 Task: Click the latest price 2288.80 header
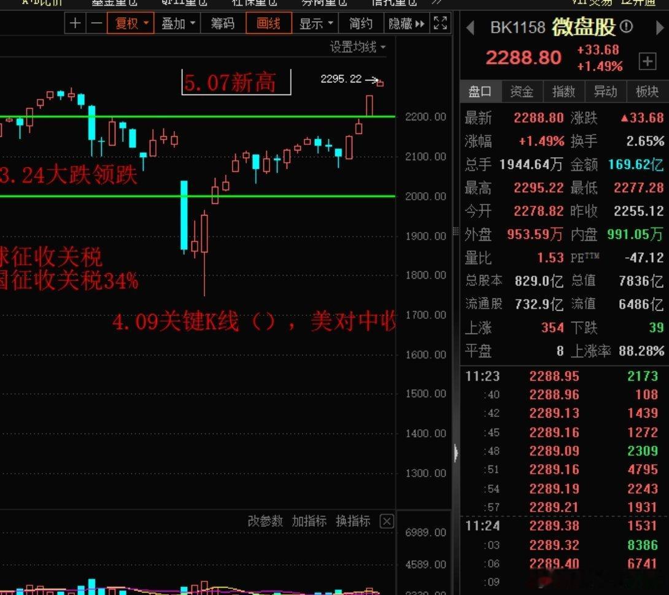(x=524, y=58)
